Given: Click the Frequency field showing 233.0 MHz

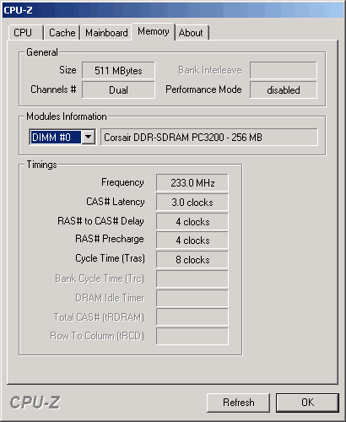Looking at the screenshot, I should [x=192, y=183].
